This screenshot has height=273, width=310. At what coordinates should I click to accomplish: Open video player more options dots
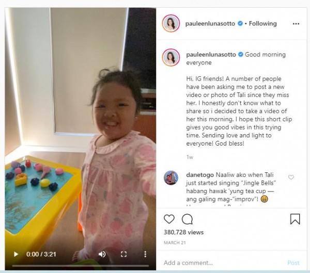(145, 254)
